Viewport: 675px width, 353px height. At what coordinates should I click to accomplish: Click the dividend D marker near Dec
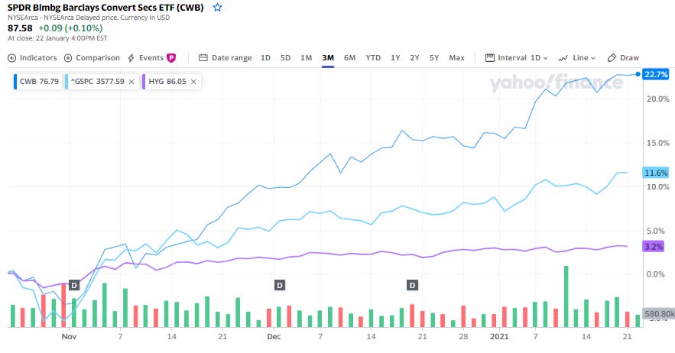pos(280,285)
